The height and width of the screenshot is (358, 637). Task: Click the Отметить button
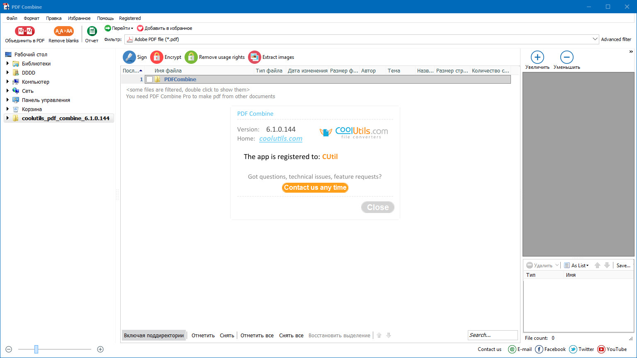point(203,335)
